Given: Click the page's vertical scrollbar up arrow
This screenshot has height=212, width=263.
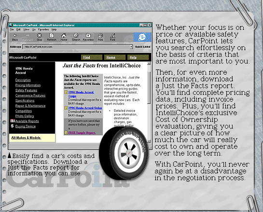Looking at the screenshot, I should click(x=149, y=63).
